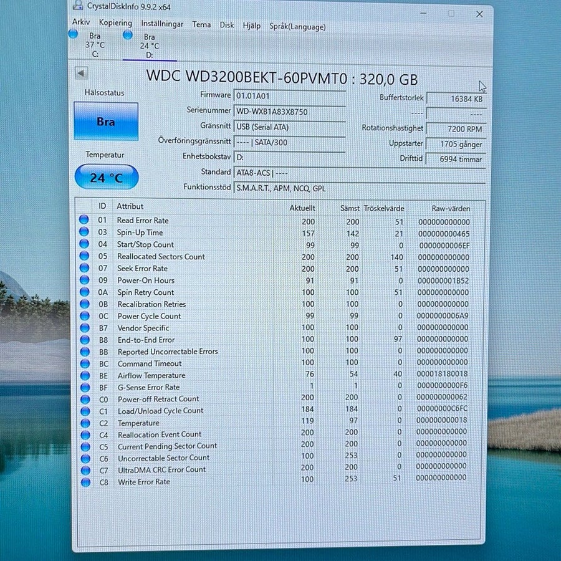
Task: Click the Attribut column header
Action: [130, 206]
